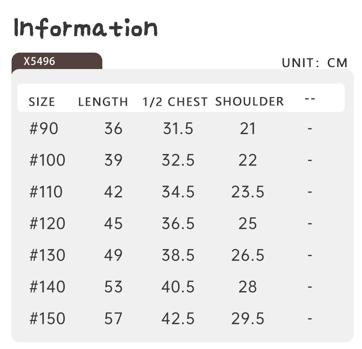
Task: Click the UNIT: CM label
Action: click(x=315, y=63)
